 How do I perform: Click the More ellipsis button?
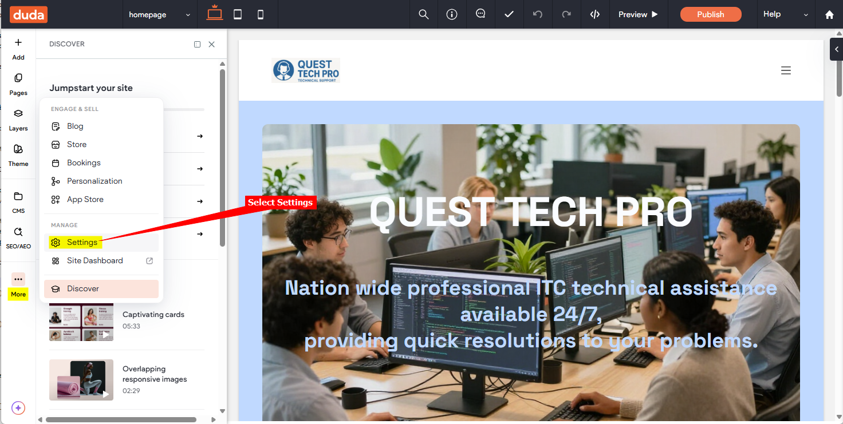pos(18,279)
